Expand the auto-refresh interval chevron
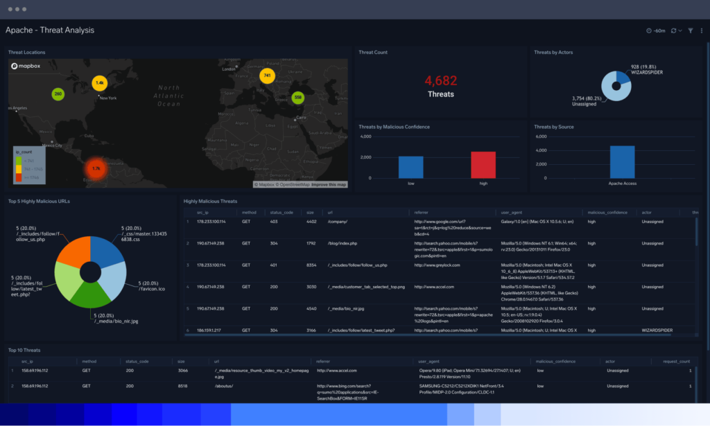Viewport: 710px width, 426px height. 680,30
